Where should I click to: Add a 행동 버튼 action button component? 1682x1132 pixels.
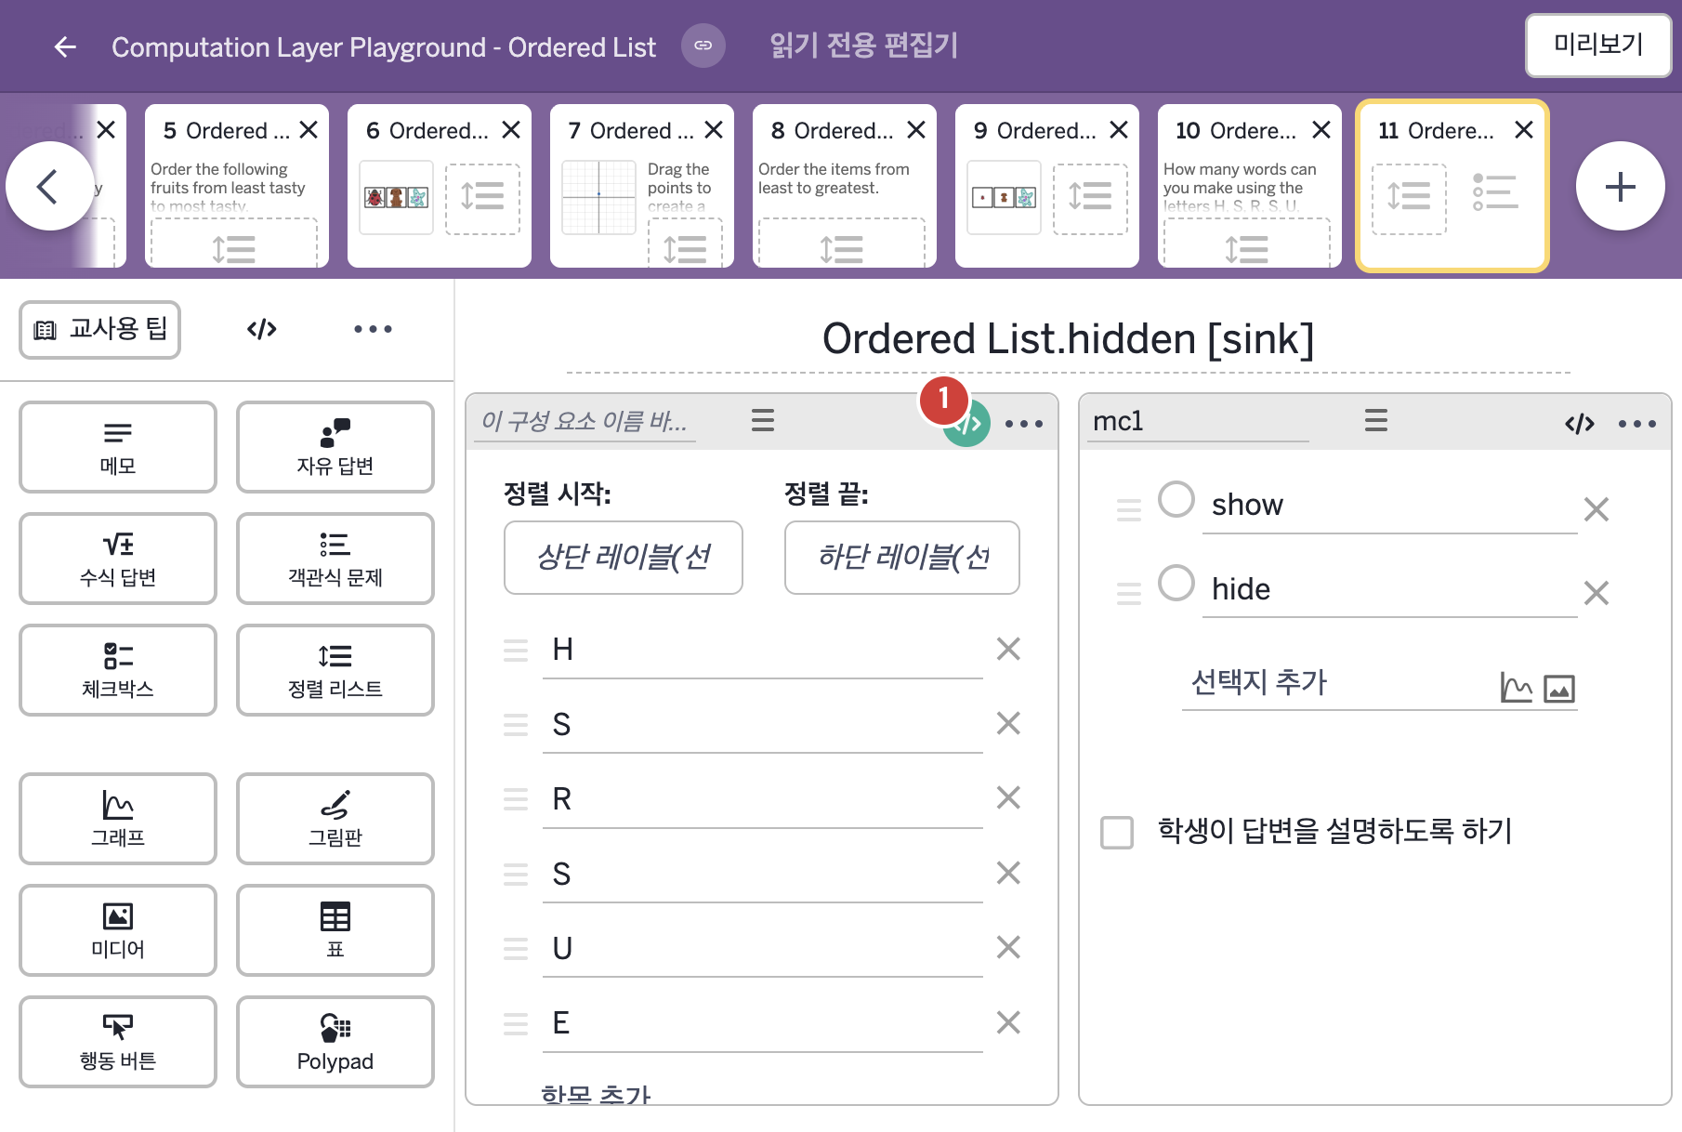(x=118, y=1042)
